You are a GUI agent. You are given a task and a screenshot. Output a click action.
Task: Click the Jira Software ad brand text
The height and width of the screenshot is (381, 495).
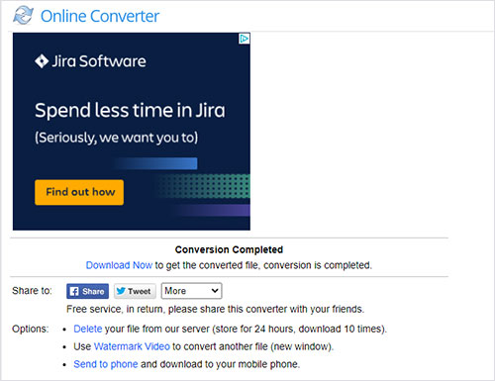tap(99, 61)
